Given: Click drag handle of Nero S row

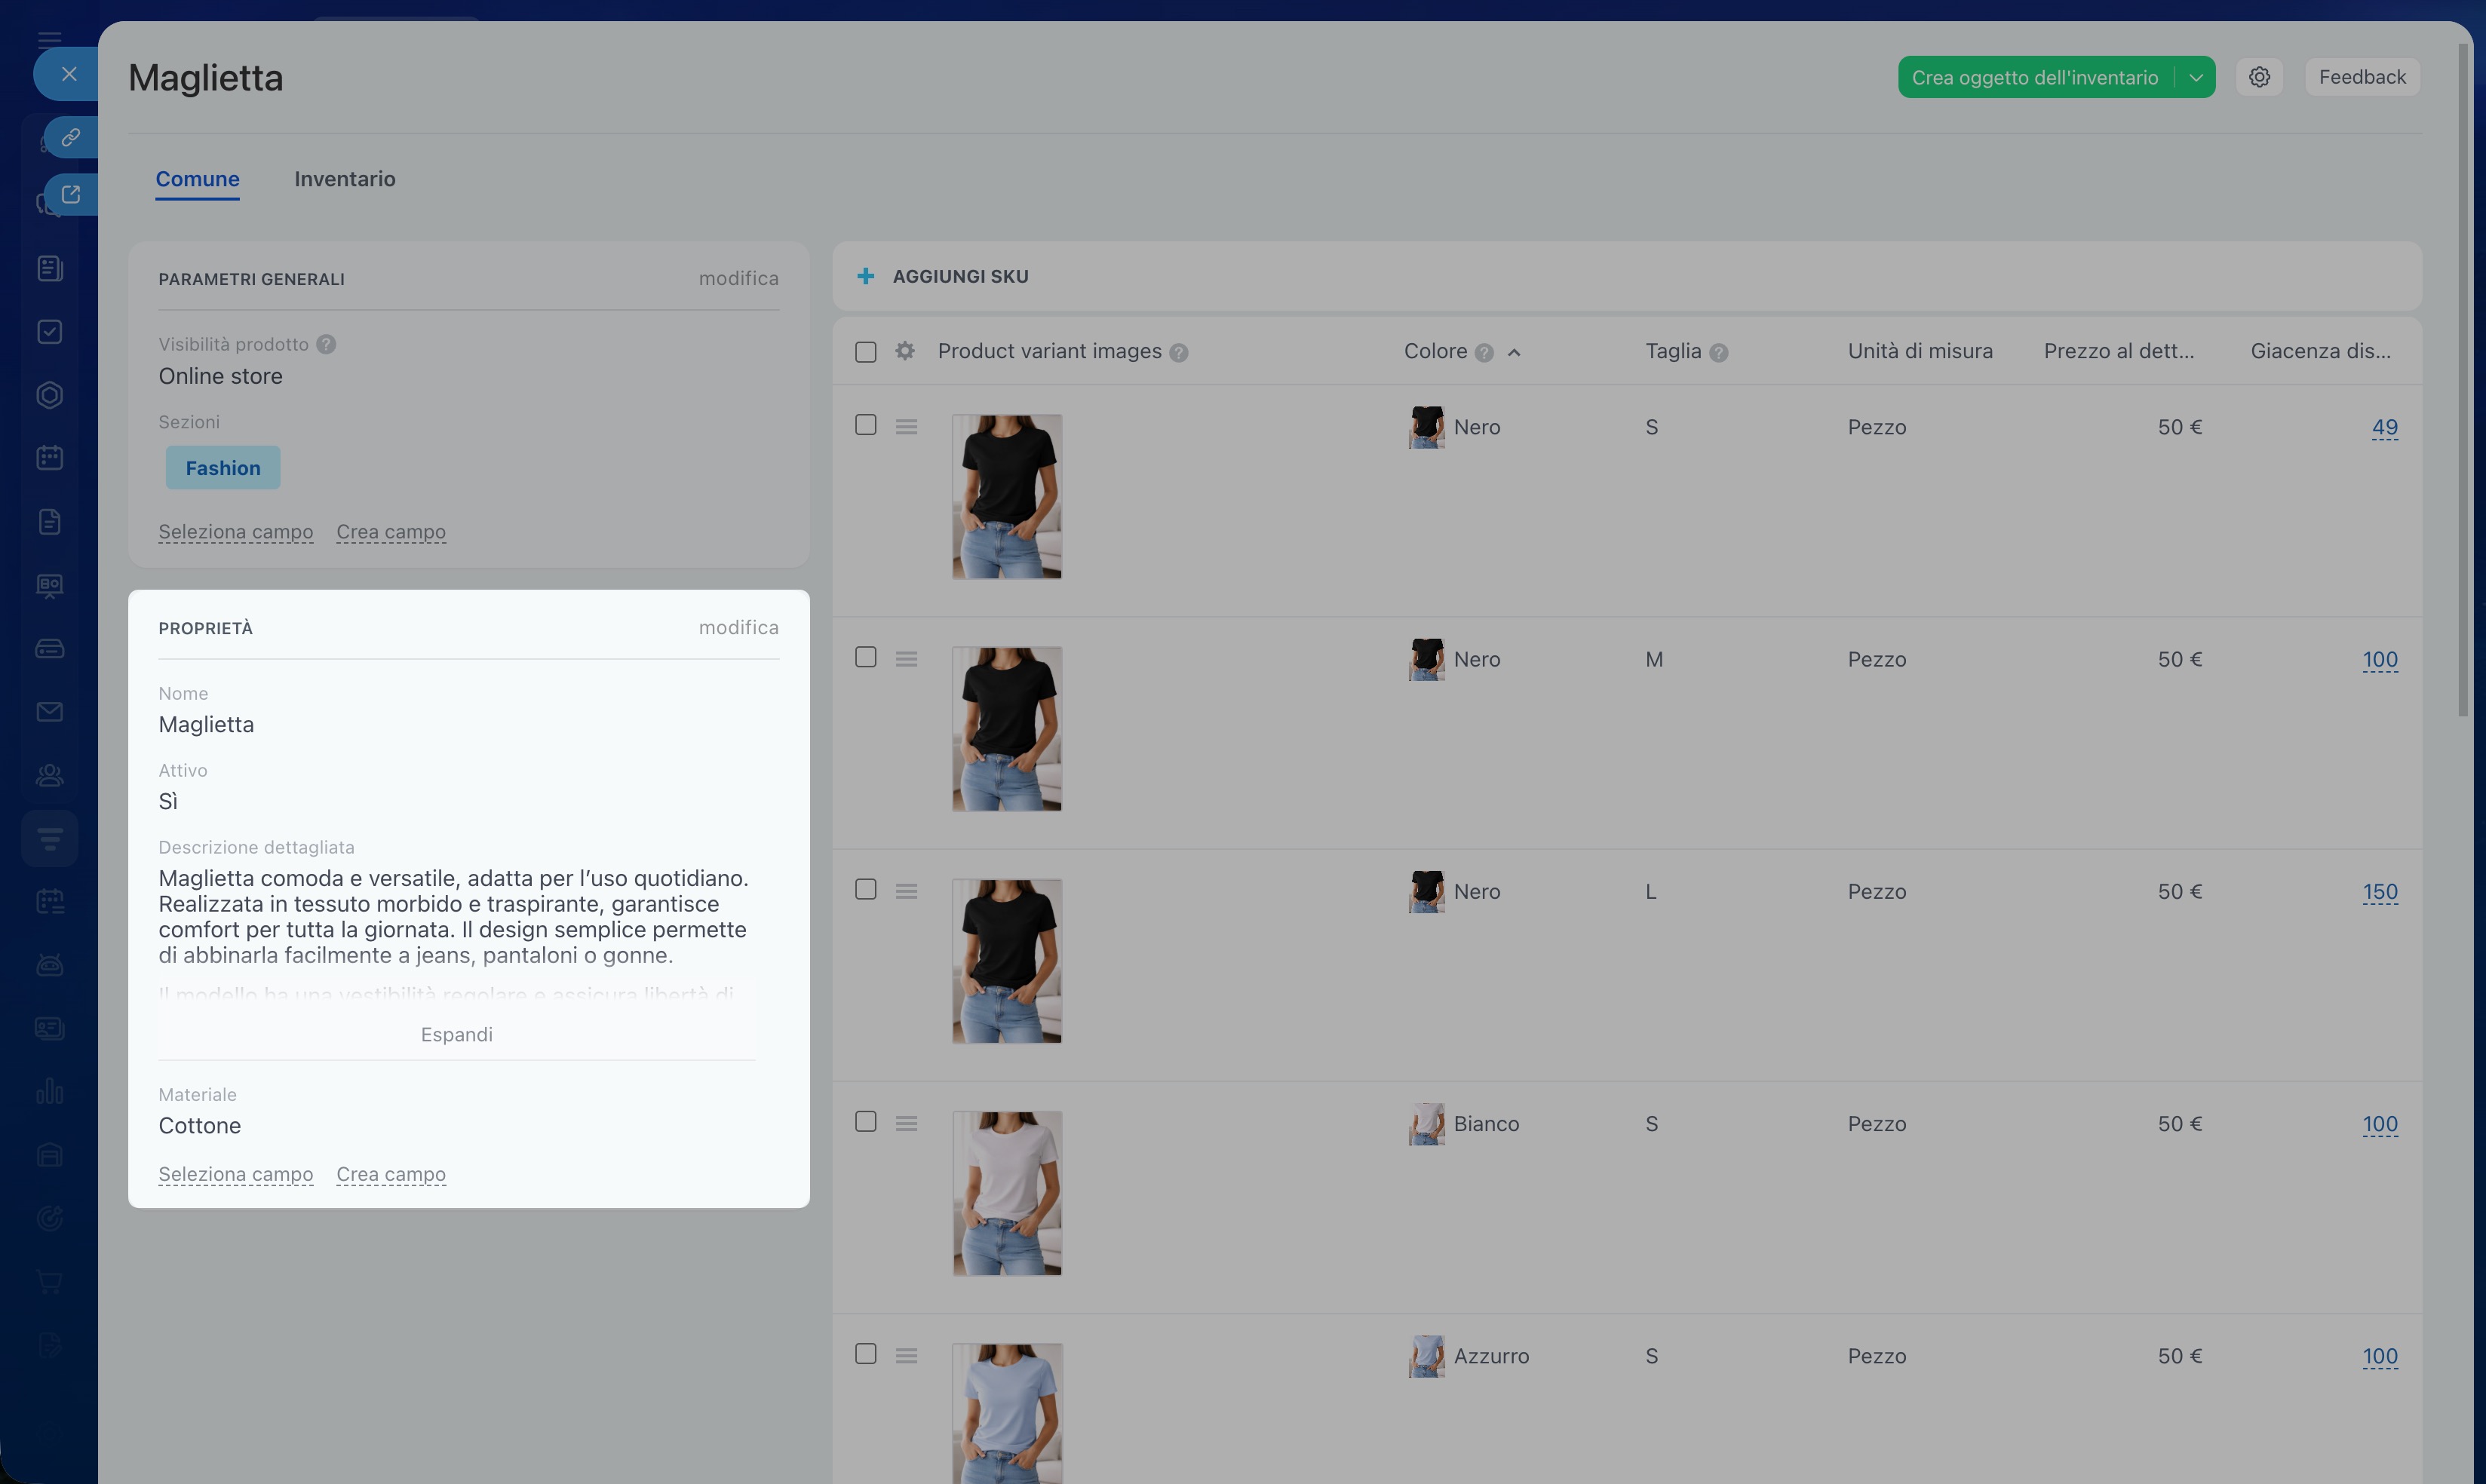Looking at the screenshot, I should (x=906, y=427).
